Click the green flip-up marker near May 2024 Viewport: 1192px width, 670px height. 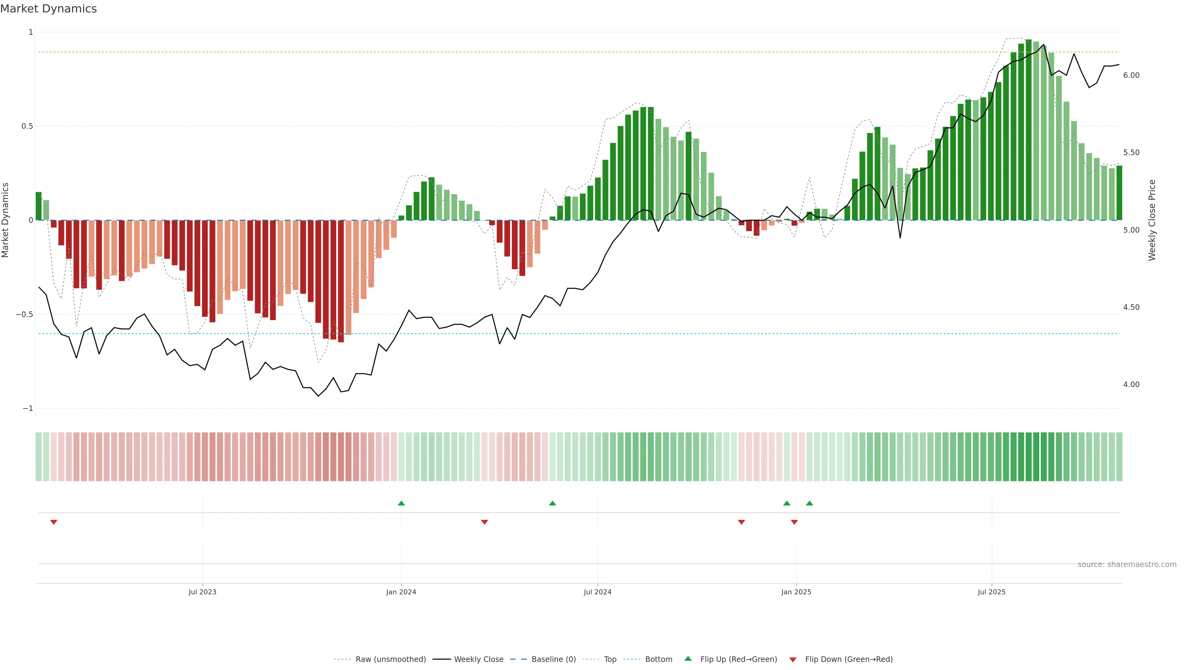click(x=553, y=503)
